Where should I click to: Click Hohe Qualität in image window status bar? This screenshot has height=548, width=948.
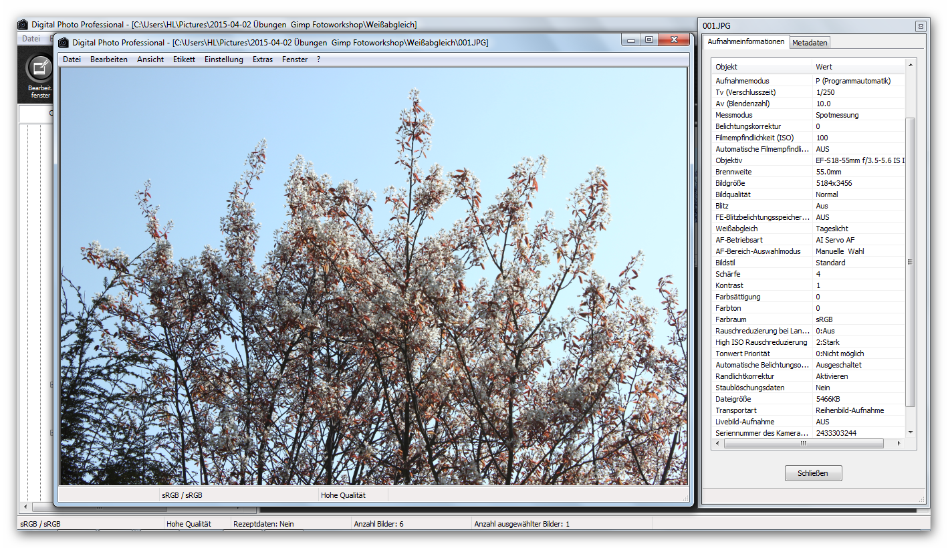pos(343,495)
